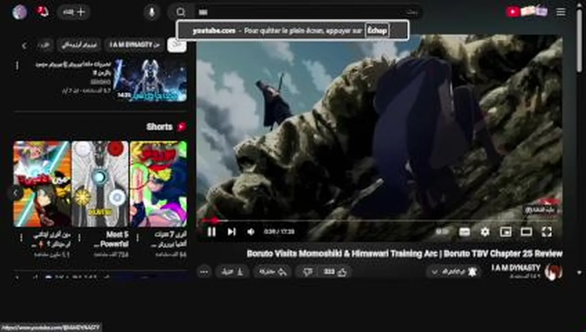Toggle theater mode view
This screenshot has height=332, width=586.
pyautogui.click(x=526, y=232)
